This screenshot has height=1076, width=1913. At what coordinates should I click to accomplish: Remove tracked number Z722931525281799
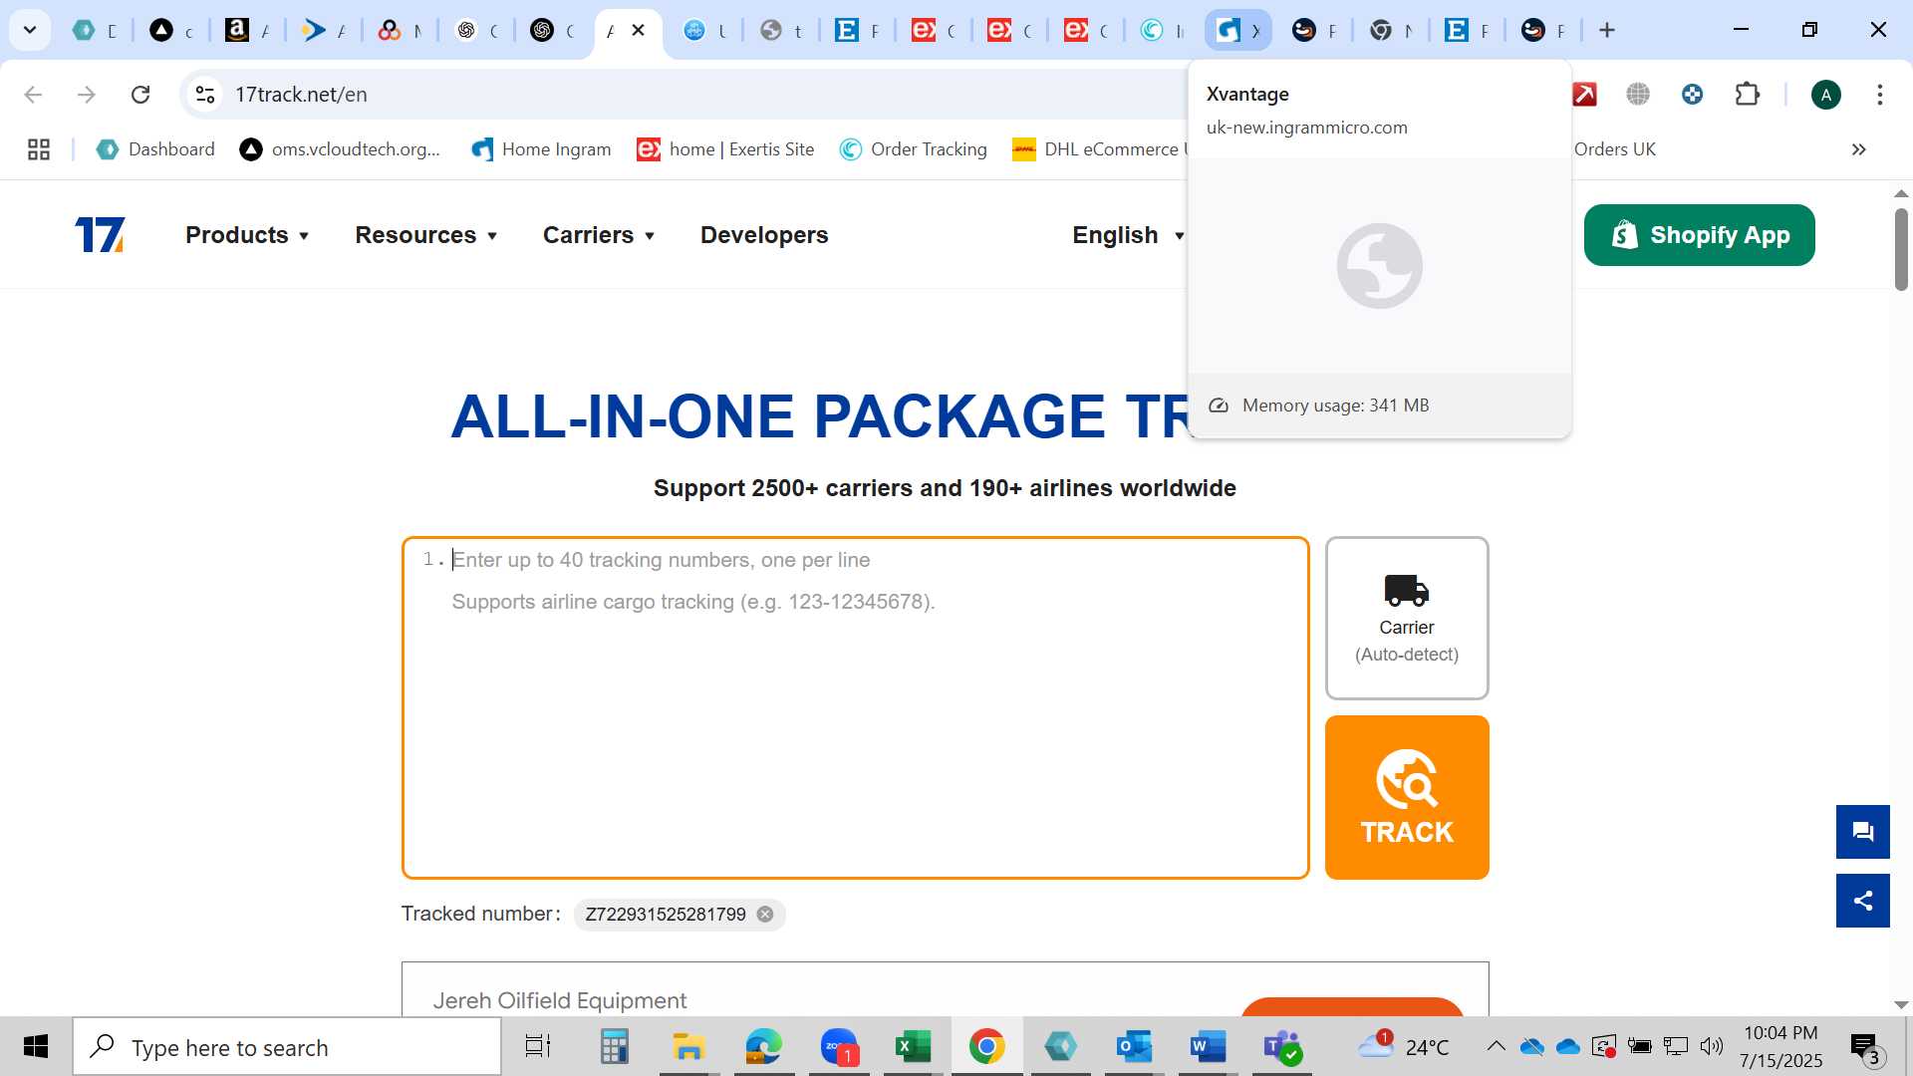(764, 915)
